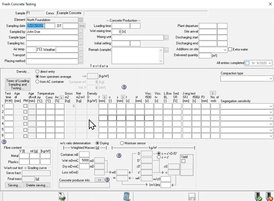
Task: Click the browse button next to Mixing unit
Action: click(166, 38)
